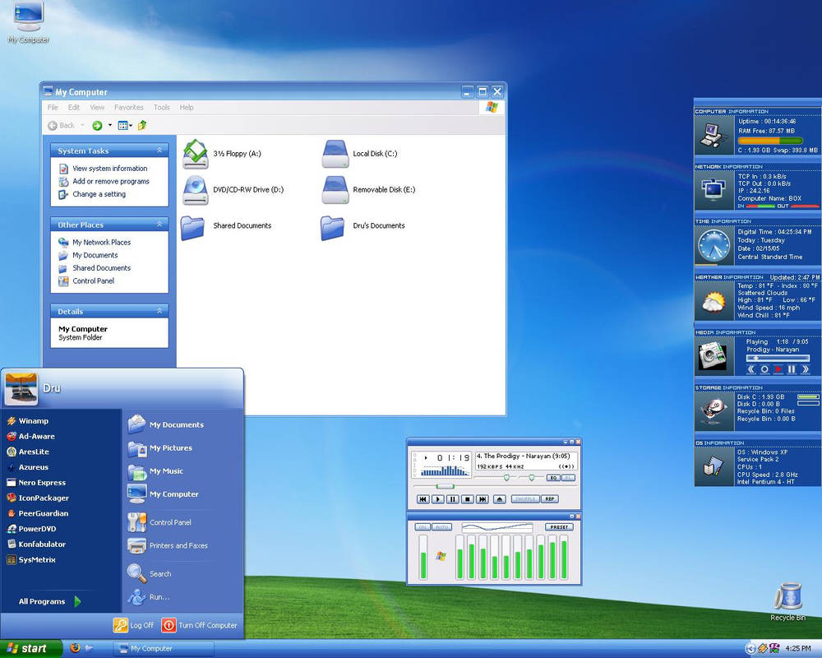Screen dimensions: 822x658
Task: Click the Back button in Explorer toolbar
Action: pos(62,125)
